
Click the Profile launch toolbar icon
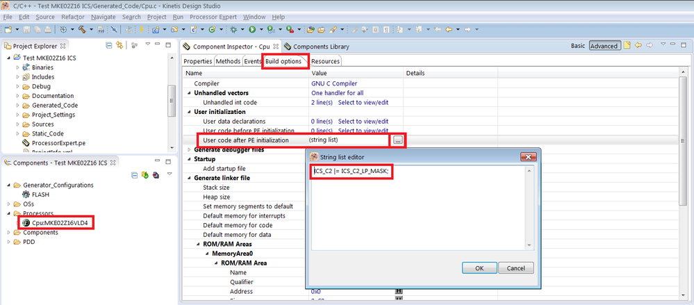(x=270, y=30)
